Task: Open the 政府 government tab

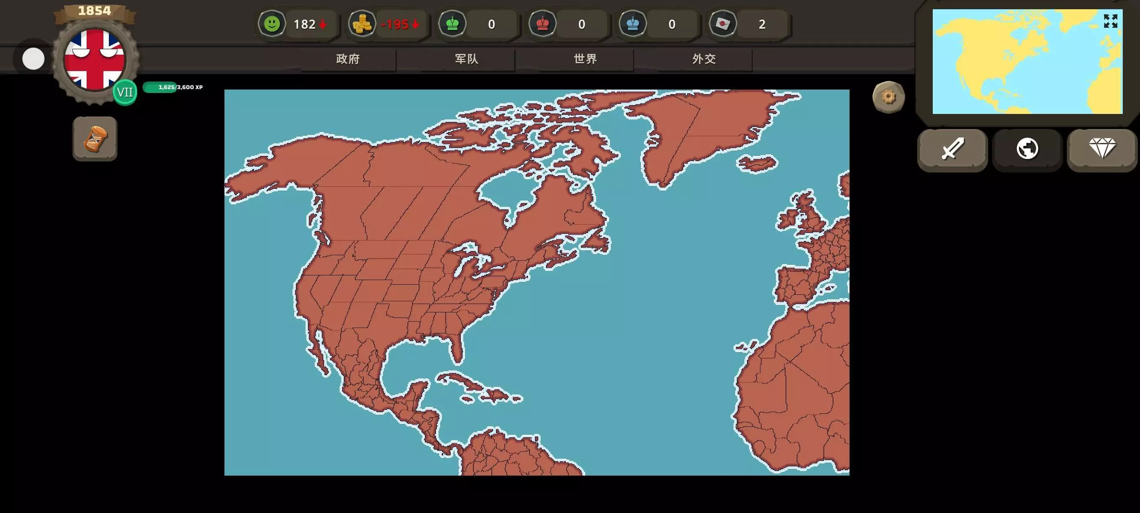Action: pos(348,59)
